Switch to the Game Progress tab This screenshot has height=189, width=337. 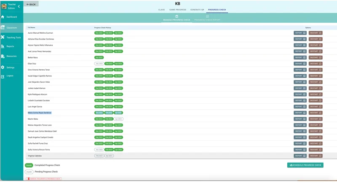(177, 9)
